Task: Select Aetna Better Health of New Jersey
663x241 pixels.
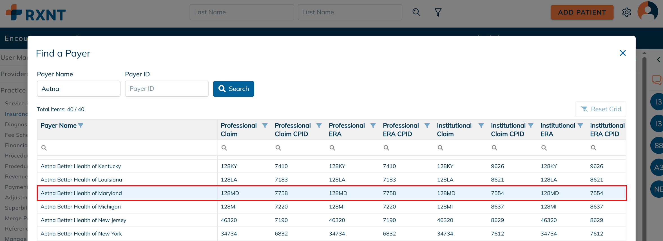Action: coord(83,220)
